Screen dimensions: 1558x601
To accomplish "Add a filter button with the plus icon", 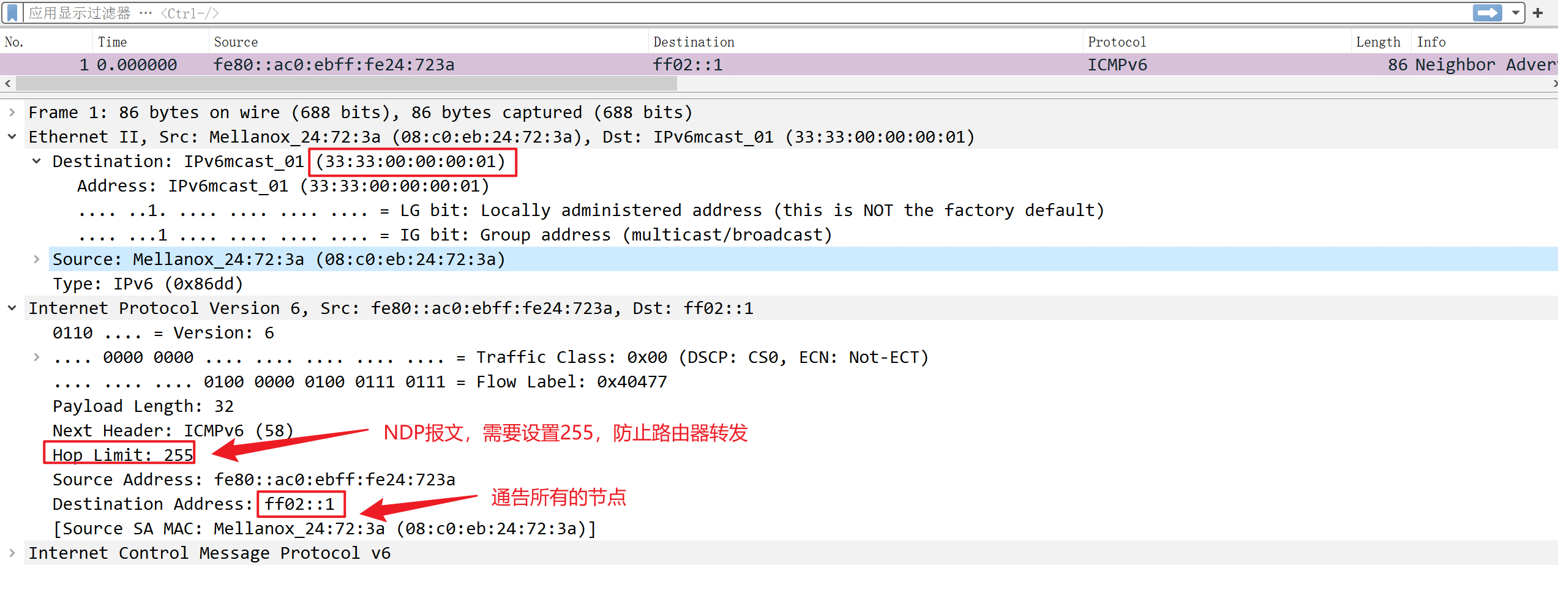I will click(x=1538, y=13).
